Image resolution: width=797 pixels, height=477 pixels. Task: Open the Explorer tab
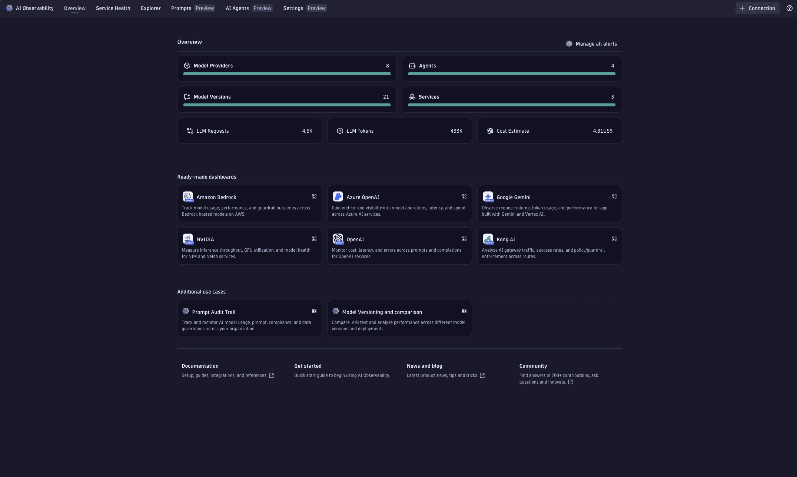coord(151,8)
